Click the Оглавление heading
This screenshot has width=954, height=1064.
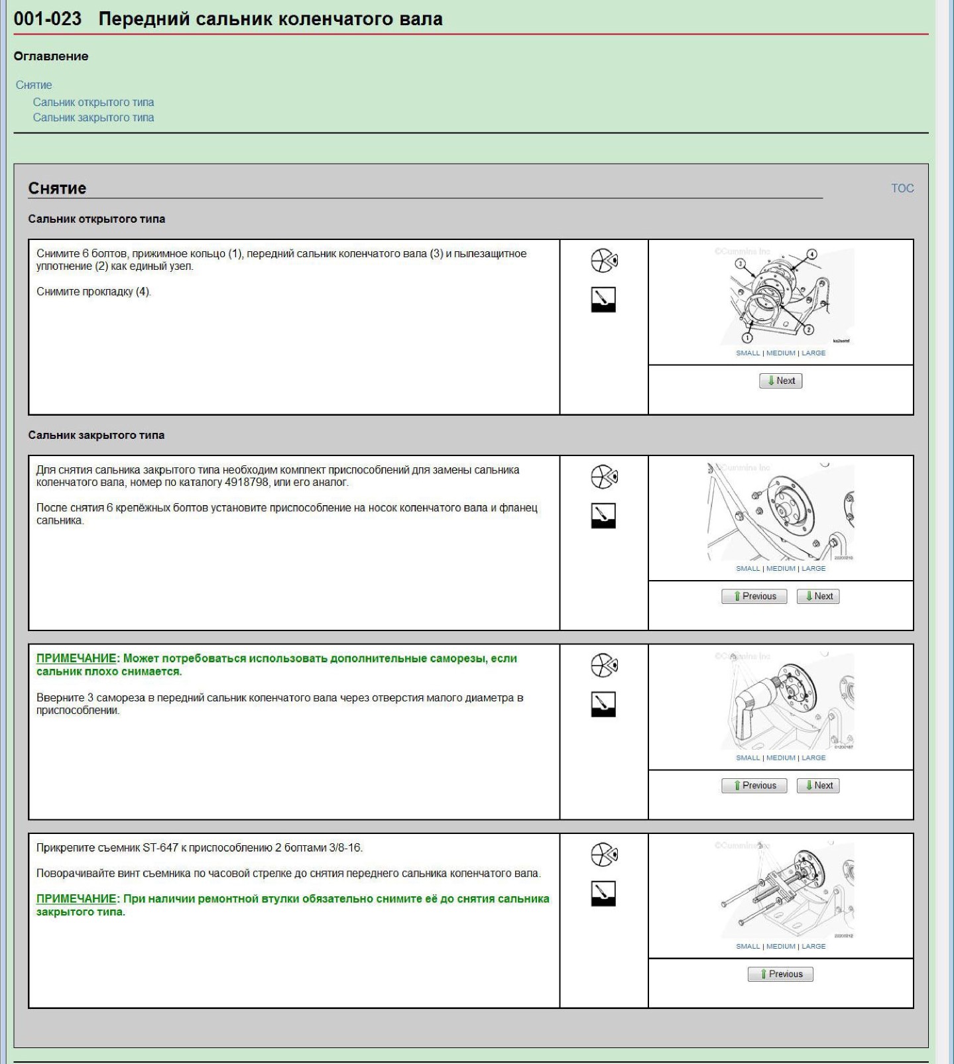click(51, 56)
